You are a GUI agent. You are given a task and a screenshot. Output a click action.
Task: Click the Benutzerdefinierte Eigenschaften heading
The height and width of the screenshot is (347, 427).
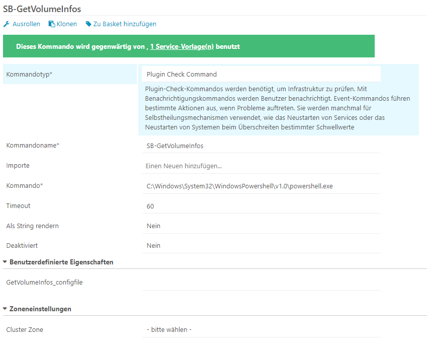(61, 262)
